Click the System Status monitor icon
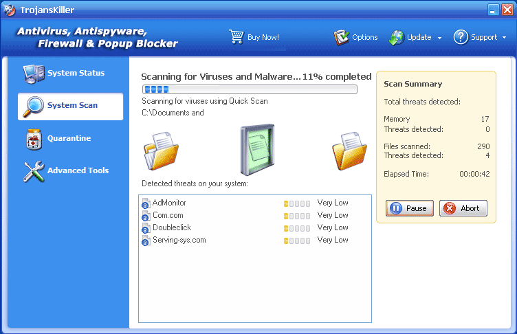The height and width of the screenshot is (334, 517). tap(34, 73)
